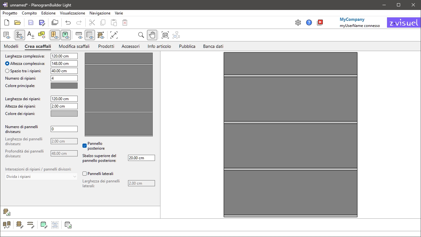Undo the last action
The height and width of the screenshot is (237, 421).
[x=68, y=22]
